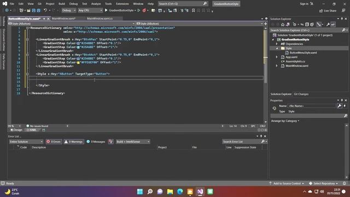
Task: Click the Open File toolbar icon
Action: coord(28,10)
